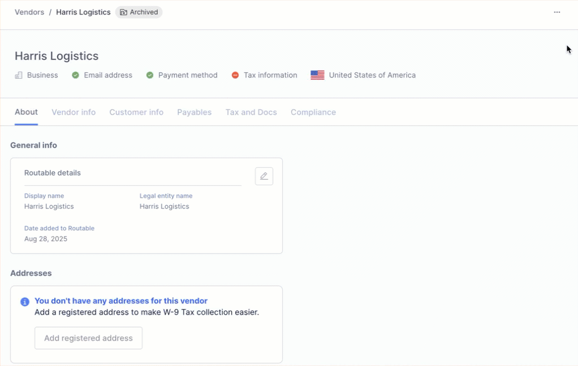Click the Routable details card title
This screenshot has height=366, width=578.
point(53,173)
